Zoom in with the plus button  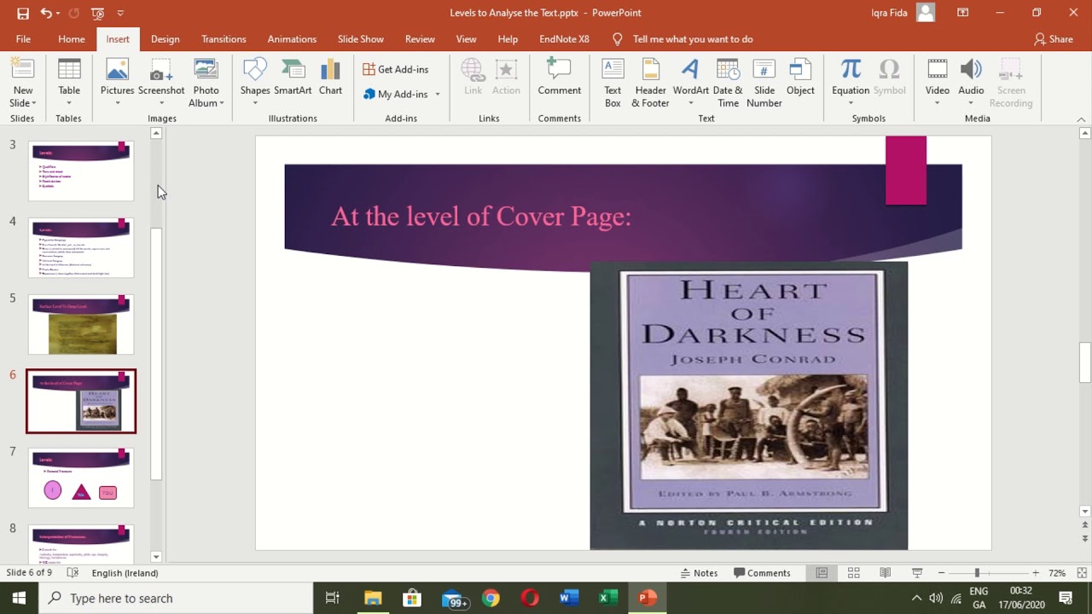1036,573
